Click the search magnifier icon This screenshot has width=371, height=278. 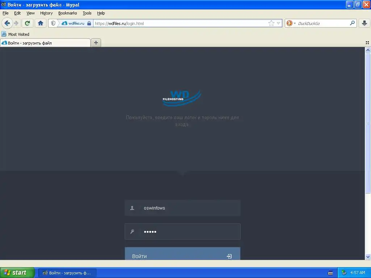tap(352, 23)
